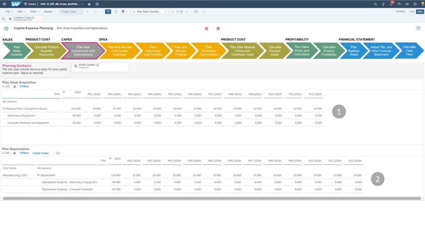Viewport: 425px width, 239px height.
Task: Open the File menu
Action: coord(9,12)
